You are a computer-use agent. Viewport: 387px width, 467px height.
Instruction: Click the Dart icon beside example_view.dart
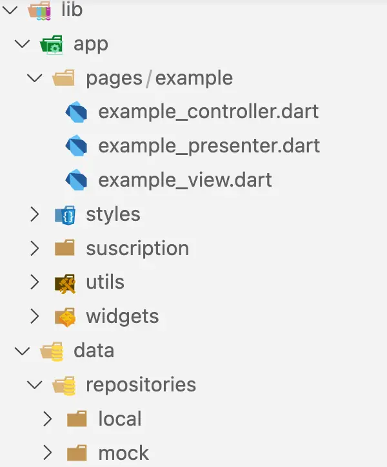[x=76, y=180]
